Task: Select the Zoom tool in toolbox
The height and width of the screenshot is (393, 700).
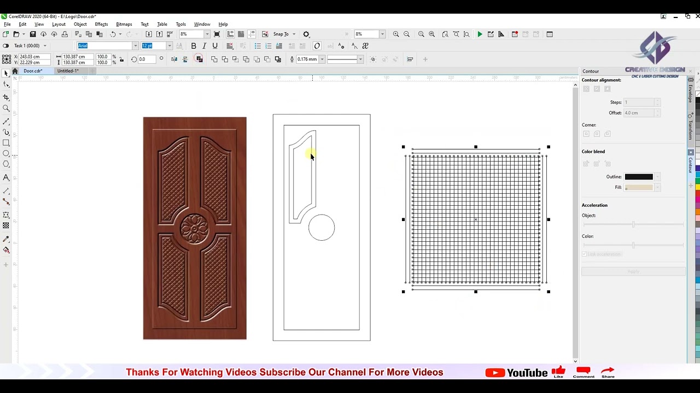Action: click(6, 108)
